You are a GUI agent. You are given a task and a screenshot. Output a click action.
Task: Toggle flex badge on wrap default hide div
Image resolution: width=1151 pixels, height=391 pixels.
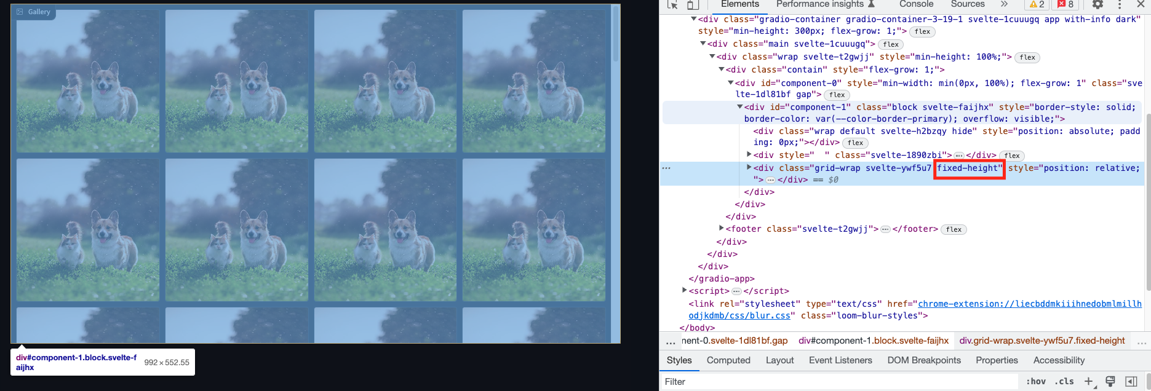click(855, 143)
